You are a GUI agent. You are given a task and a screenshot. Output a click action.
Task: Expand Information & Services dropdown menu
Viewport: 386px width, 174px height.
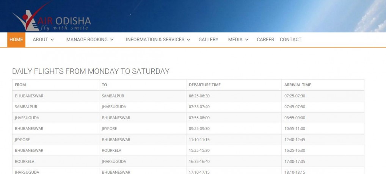pos(158,40)
